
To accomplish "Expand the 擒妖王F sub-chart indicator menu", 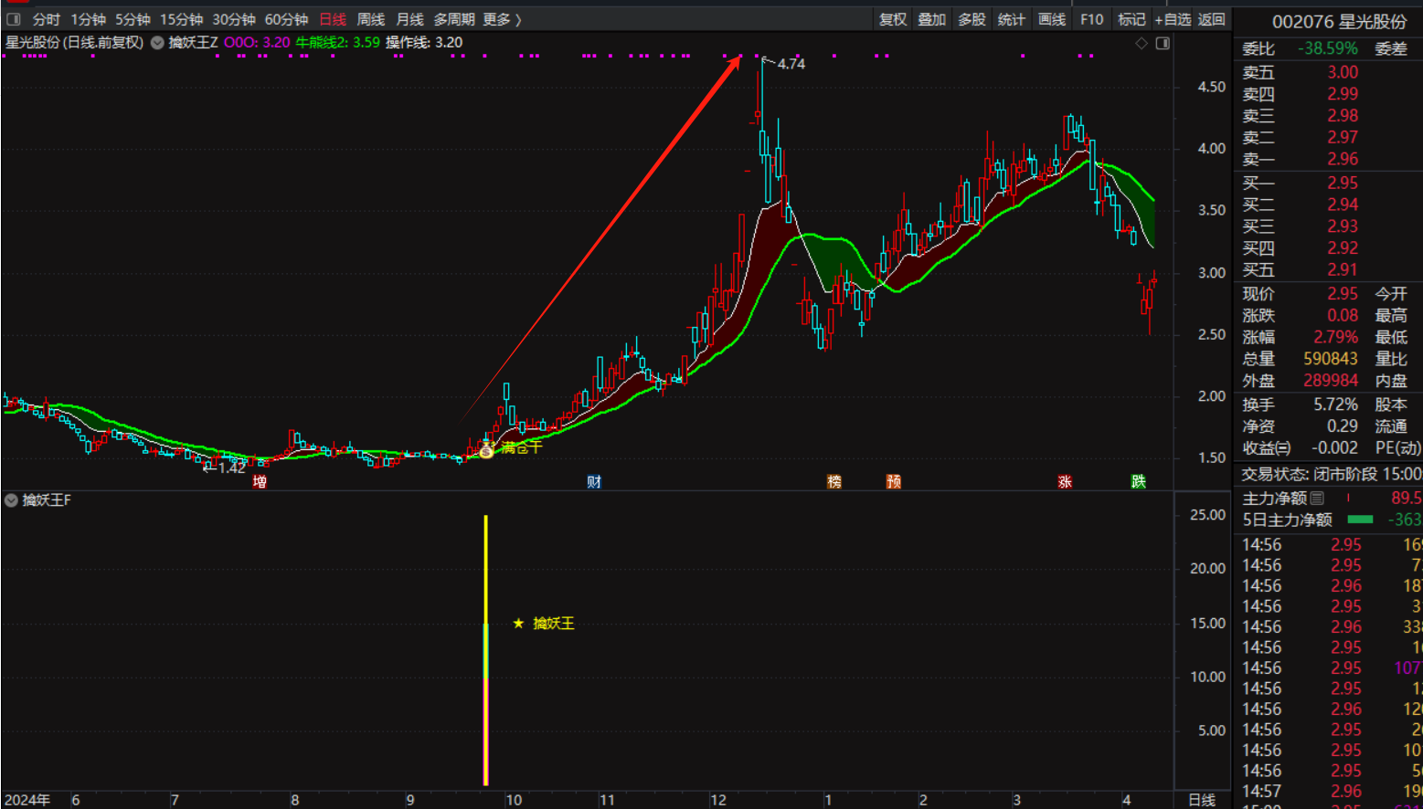I will (11, 500).
